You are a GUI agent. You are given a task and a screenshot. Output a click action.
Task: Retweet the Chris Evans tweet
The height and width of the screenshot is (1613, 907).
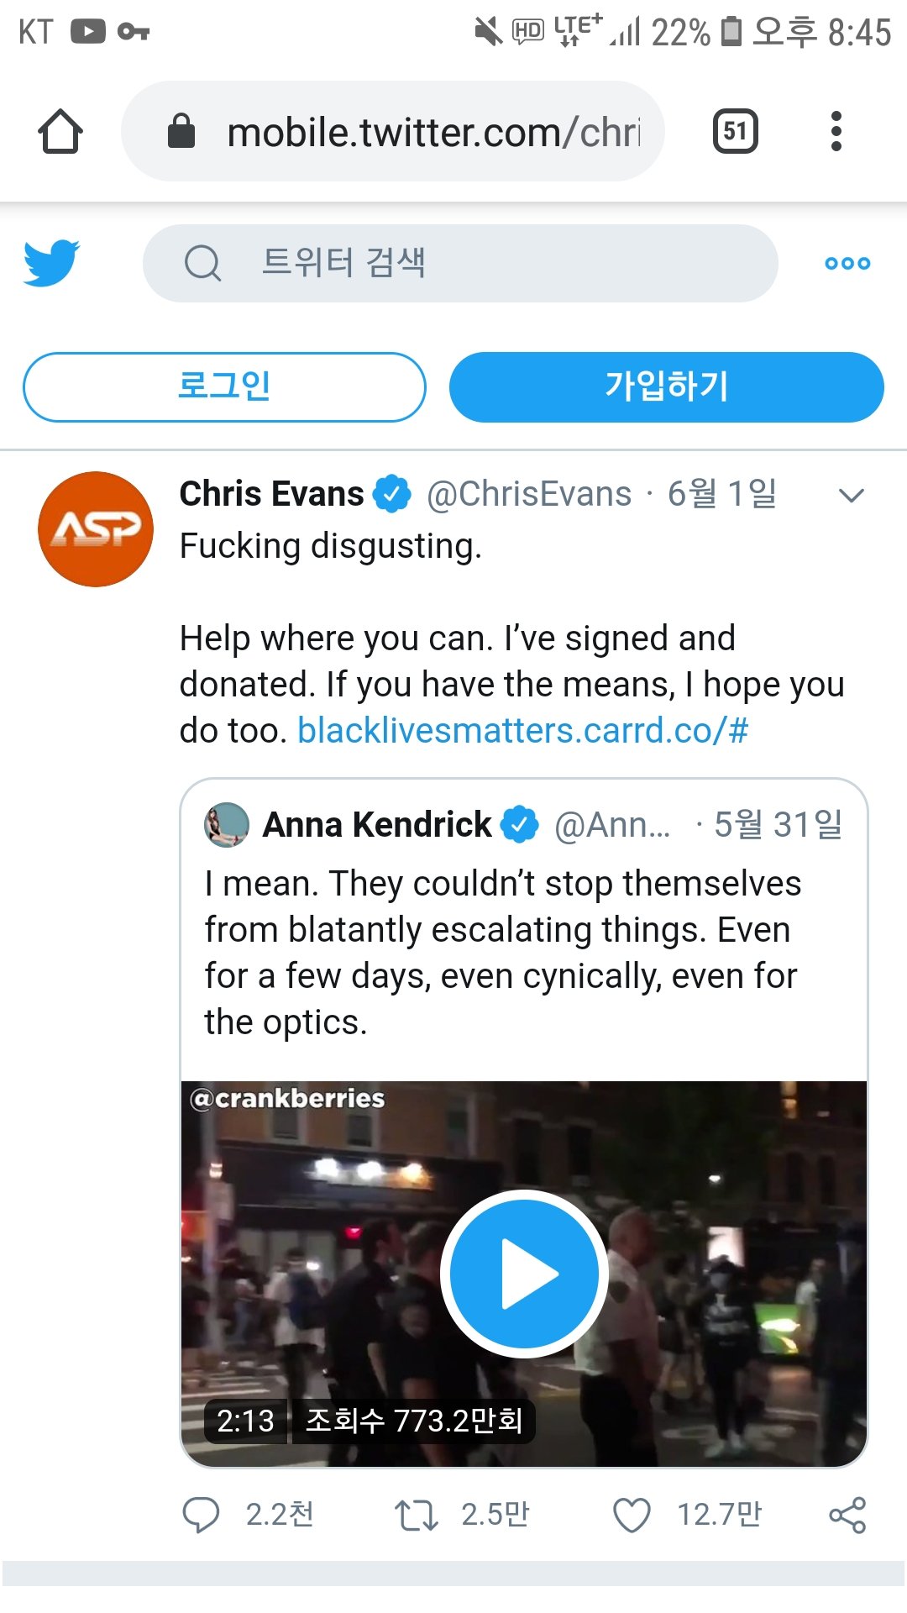pos(417,1515)
